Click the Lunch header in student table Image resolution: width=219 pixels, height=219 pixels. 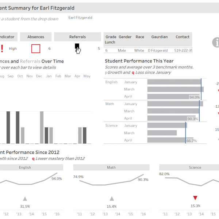click(x=110, y=42)
